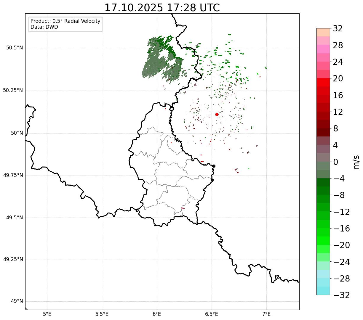The height and width of the screenshot is (320, 363).
Task: Click the '50°N' latitude label
Action: pyautogui.click(x=17, y=133)
